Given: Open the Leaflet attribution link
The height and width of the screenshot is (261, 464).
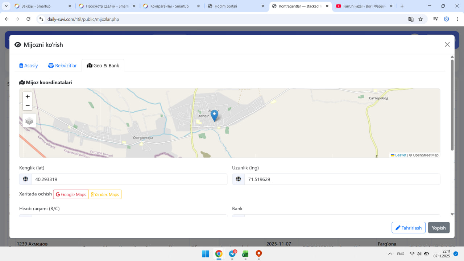Looking at the screenshot, I should coord(400,155).
